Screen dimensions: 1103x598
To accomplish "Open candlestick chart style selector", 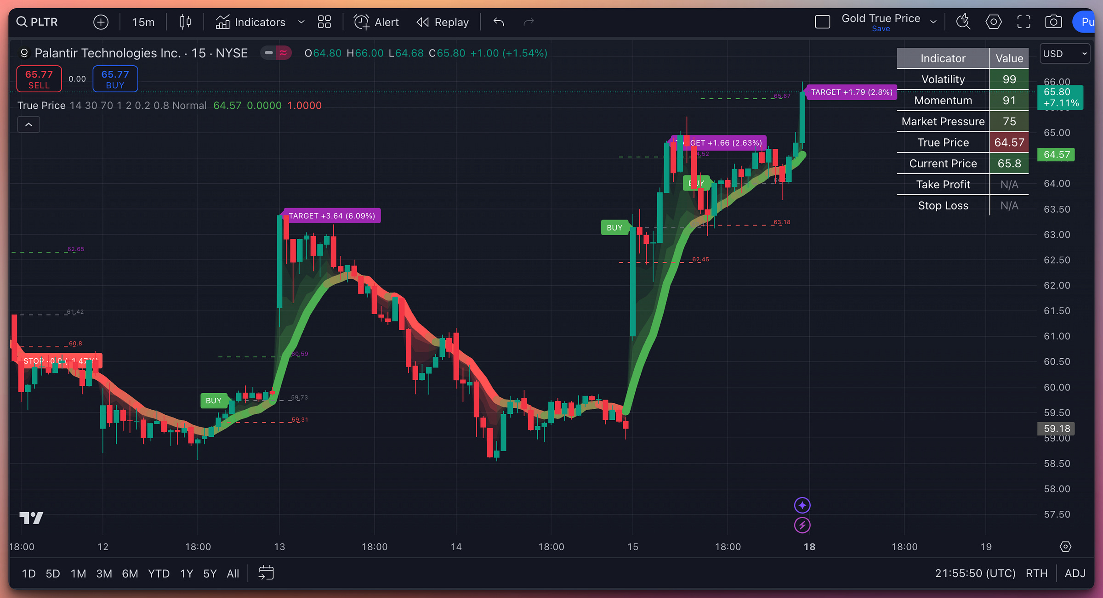I will tap(185, 22).
